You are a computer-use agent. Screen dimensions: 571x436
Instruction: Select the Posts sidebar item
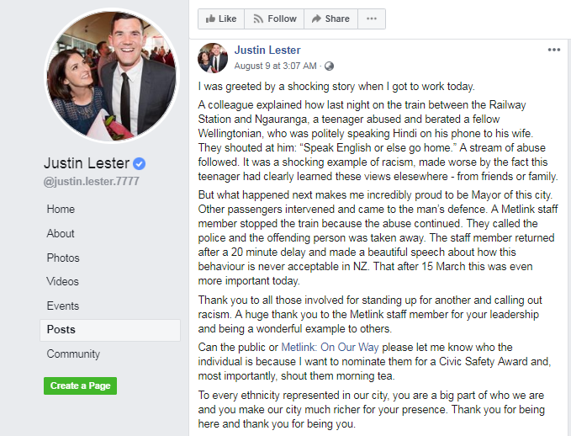click(x=110, y=330)
